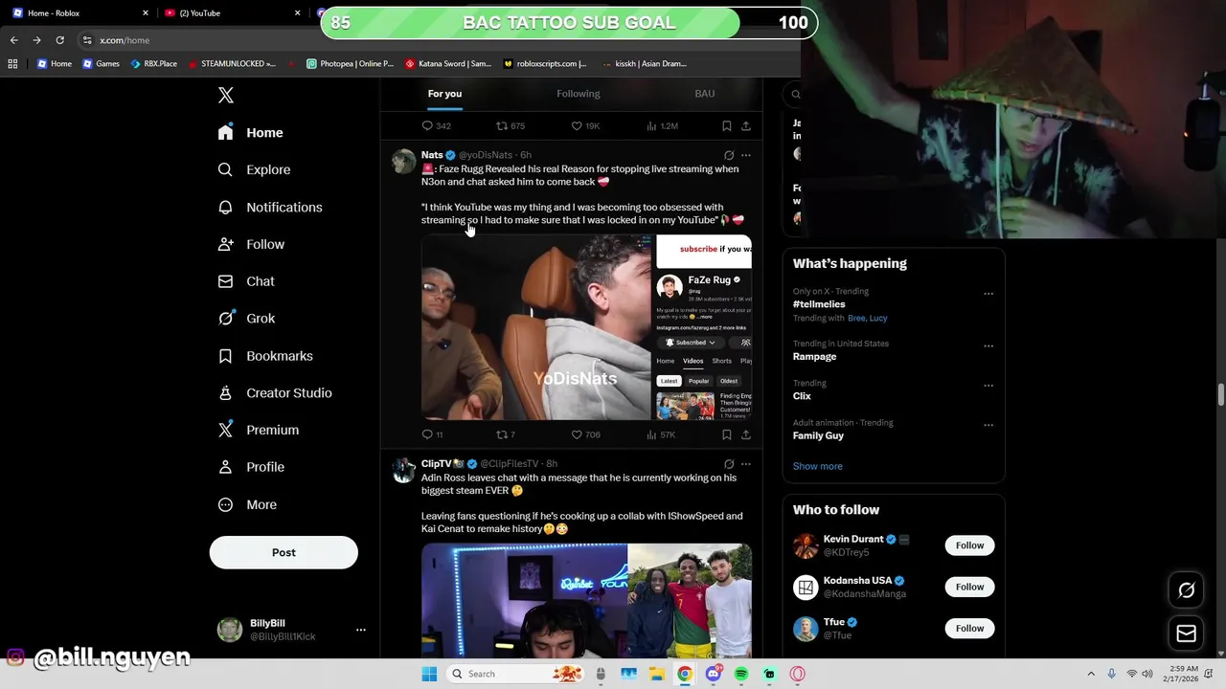Click Chrome icon in taskbar
Viewport: 1226px width, 689px height.
point(685,674)
